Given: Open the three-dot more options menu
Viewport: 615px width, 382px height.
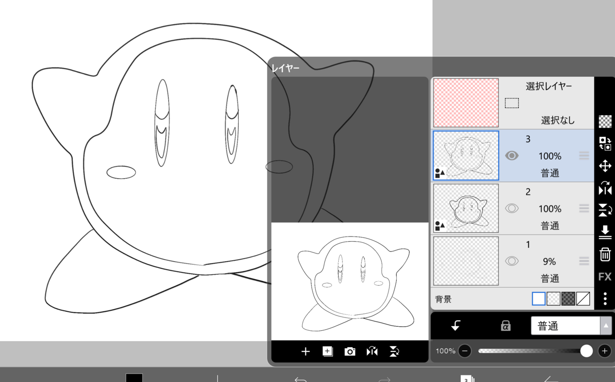Looking at the screenshot, I should tap(605, 299).
